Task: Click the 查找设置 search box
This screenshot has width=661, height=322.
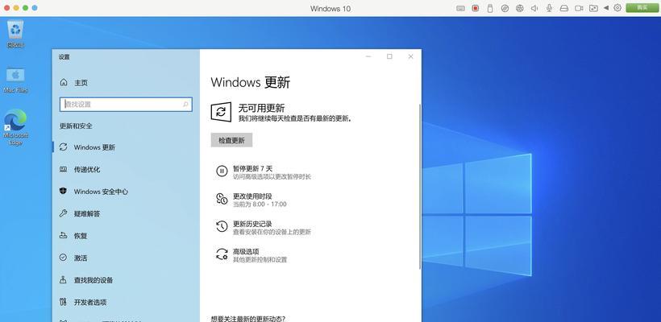Action: pos(126,105)
